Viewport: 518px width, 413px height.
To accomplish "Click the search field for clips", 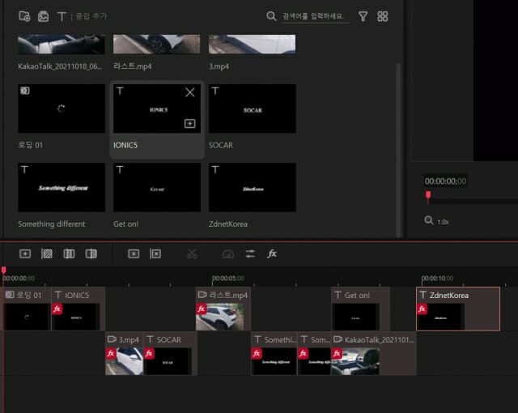I will point(316,16).
